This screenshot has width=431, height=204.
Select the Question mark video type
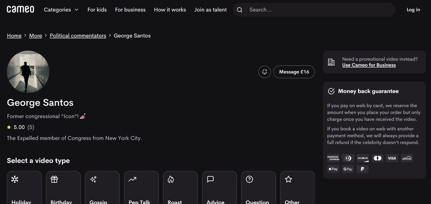258,188
